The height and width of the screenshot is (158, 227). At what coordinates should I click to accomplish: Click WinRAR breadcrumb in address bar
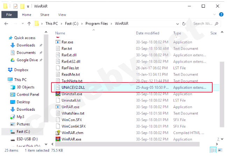(x=122, y=24)
